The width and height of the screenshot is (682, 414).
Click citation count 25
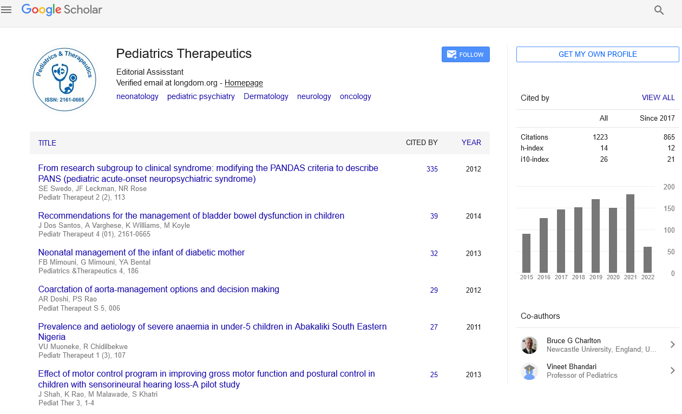click(434, 374)
